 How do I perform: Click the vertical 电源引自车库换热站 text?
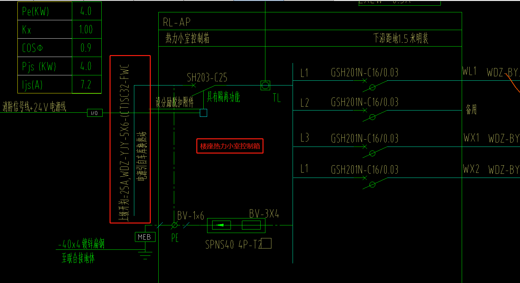pos(142,156)
